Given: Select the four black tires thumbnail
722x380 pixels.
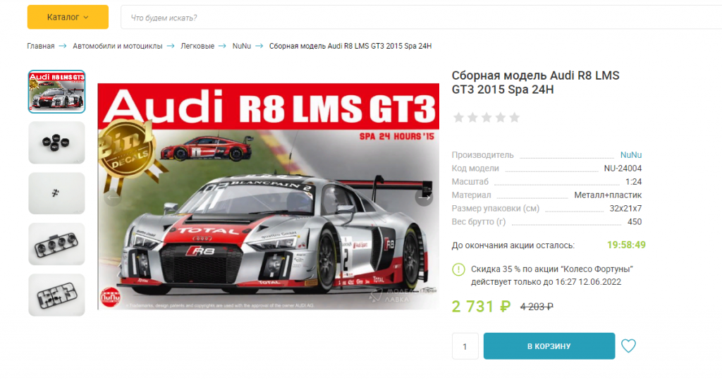Looking at the screenshot, I should point(56,142).
